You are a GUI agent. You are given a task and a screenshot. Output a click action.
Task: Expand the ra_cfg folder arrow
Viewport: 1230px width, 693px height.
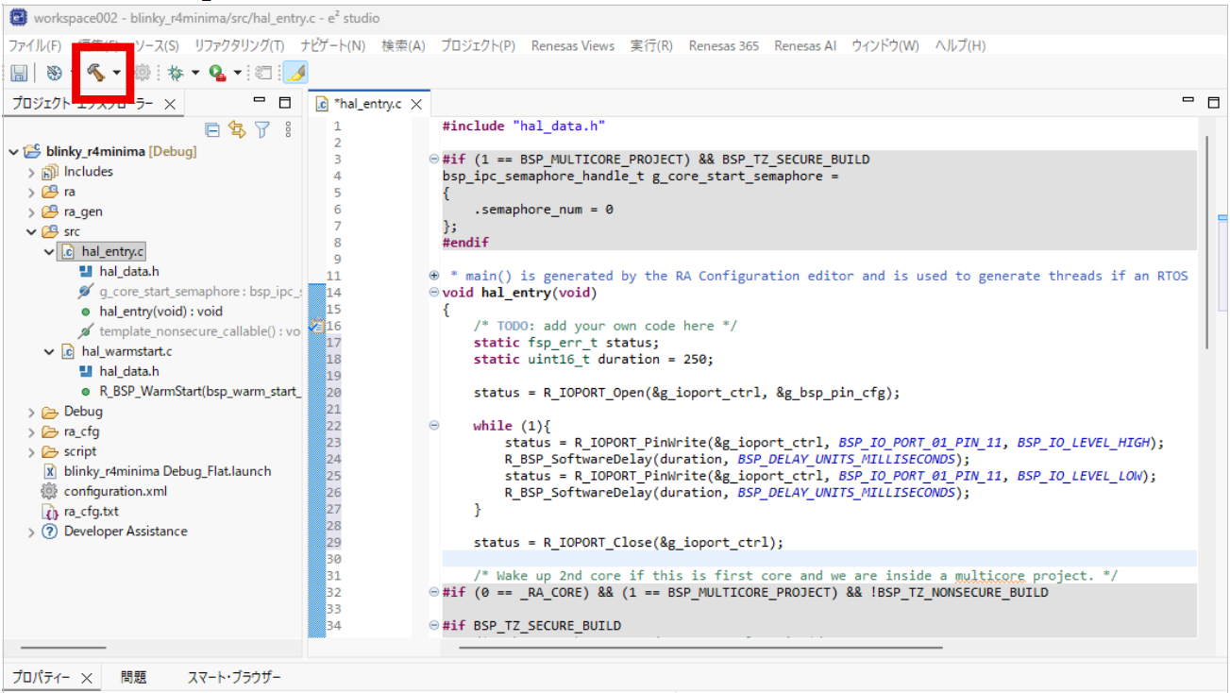31,431
